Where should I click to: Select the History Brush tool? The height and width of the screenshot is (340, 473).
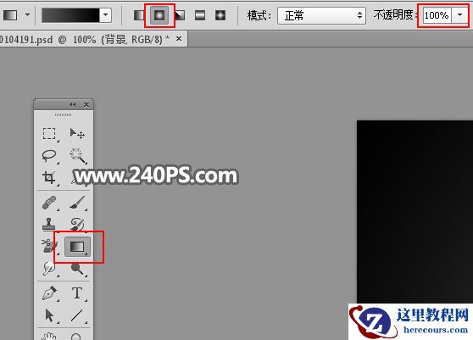[78, 225]
